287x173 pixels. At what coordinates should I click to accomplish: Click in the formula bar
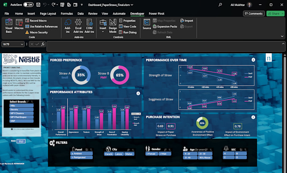(x=164, y=46)
